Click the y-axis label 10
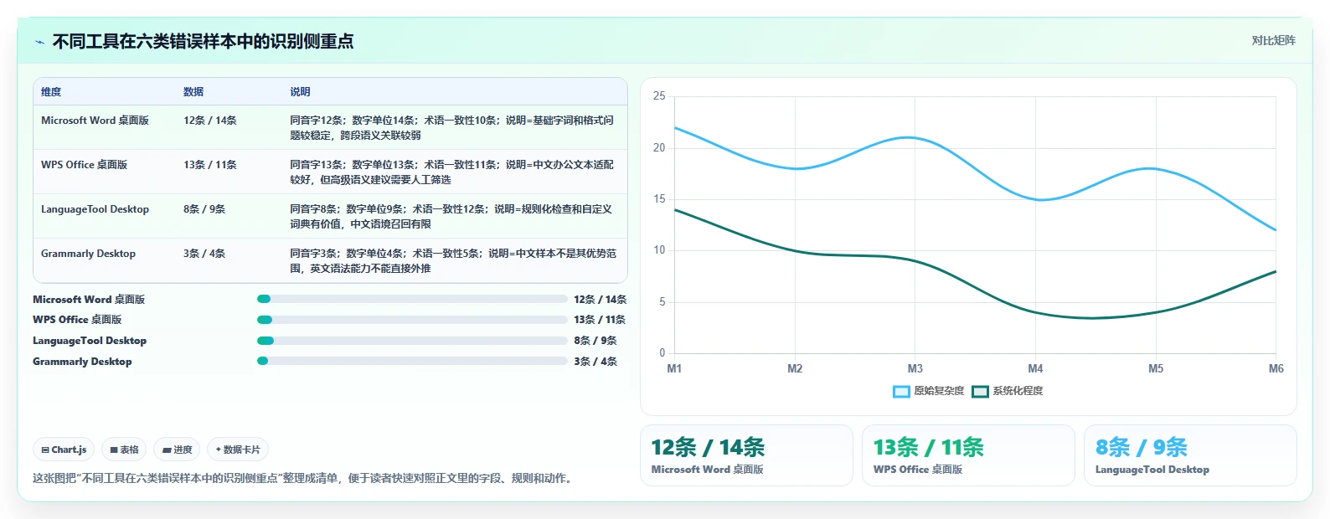Viewport: 1330px width, 519px height. [659, 250]
